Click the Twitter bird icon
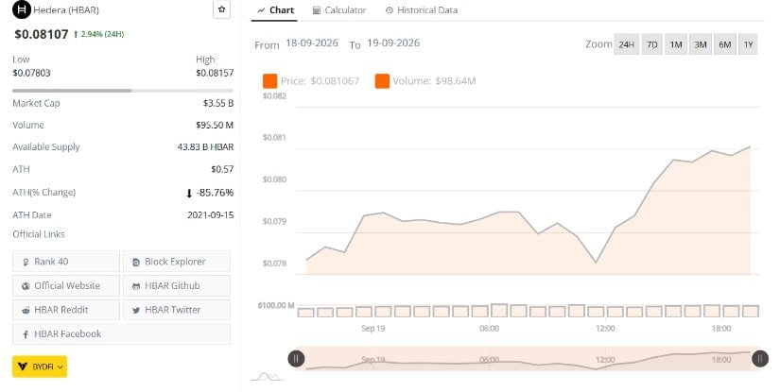 pos(136,311)
